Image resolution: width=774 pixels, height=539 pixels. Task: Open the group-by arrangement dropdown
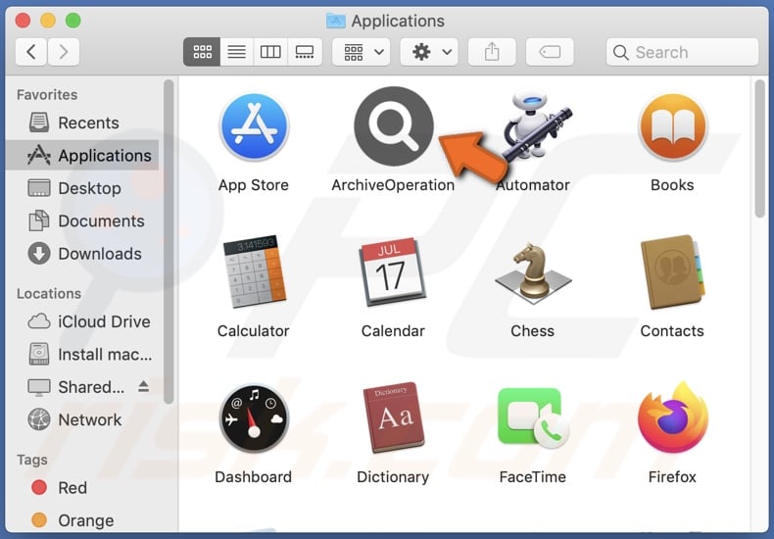[x=362, y=52]
